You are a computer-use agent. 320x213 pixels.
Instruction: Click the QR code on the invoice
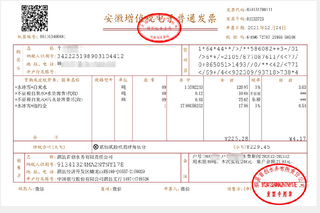(x=35, y=18)
